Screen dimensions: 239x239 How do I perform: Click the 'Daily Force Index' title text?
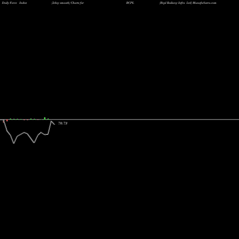point(14,3)
